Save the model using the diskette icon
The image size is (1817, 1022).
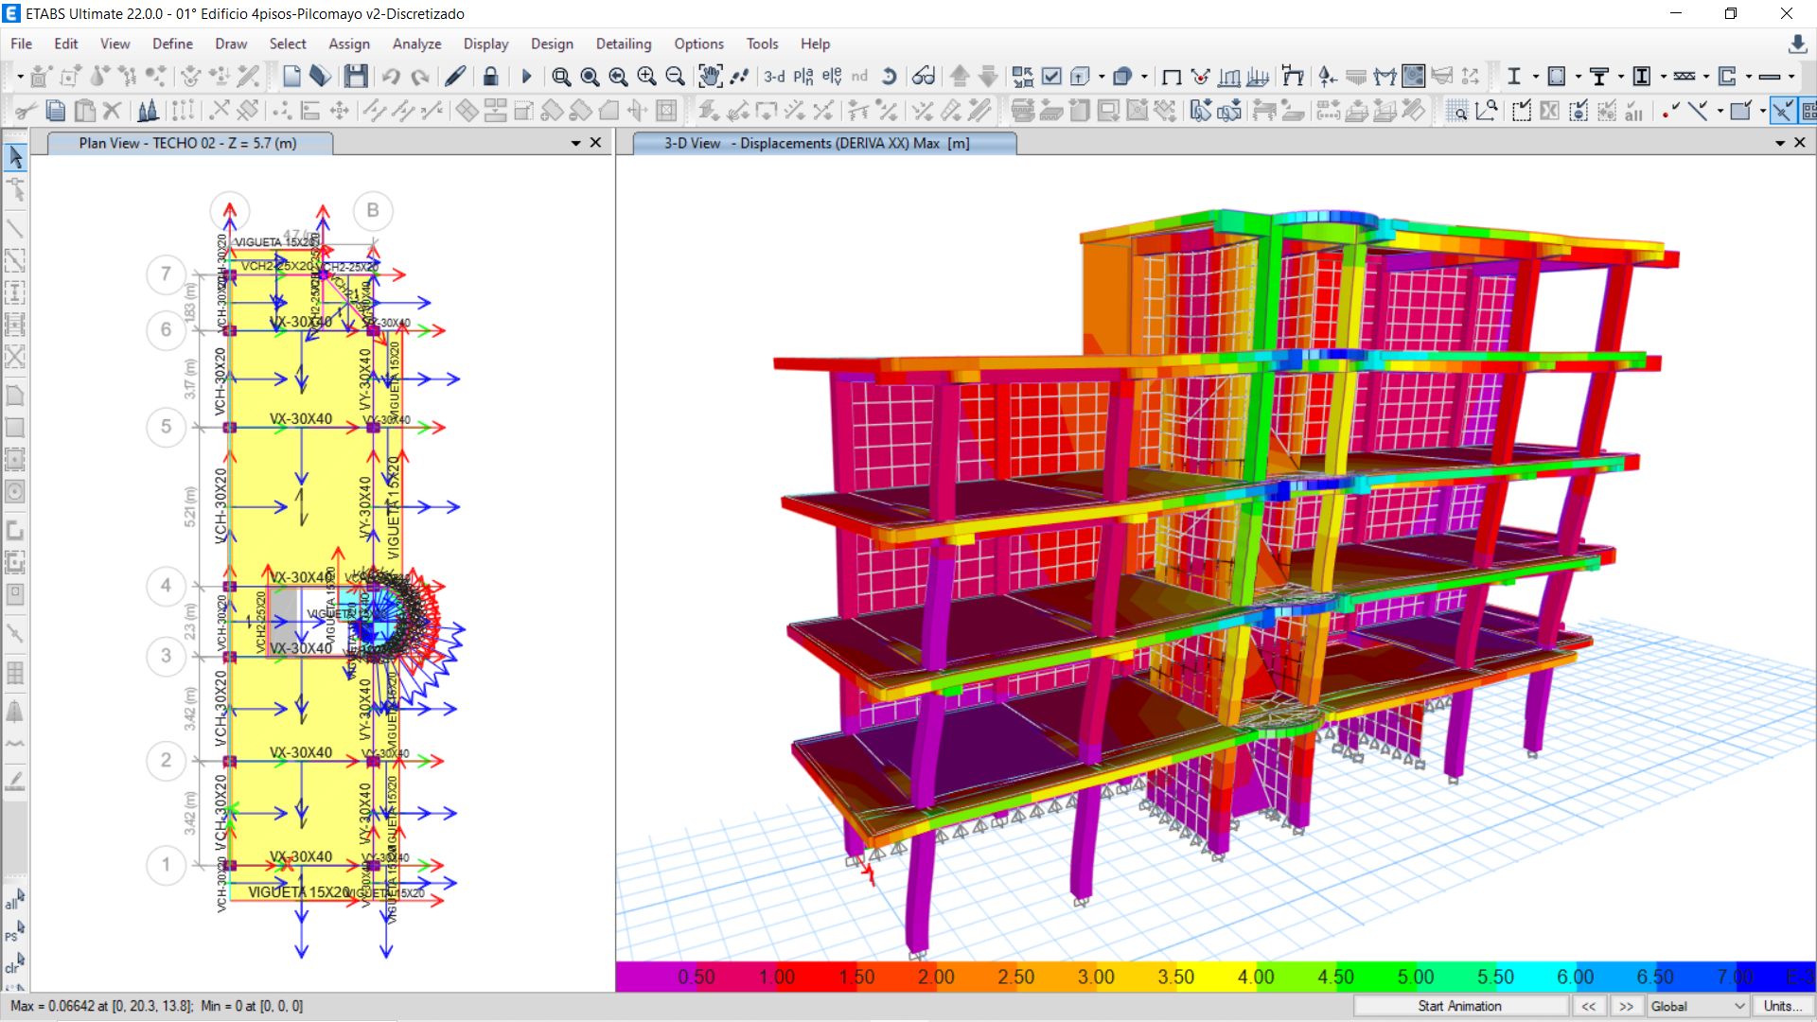[356, 77]
